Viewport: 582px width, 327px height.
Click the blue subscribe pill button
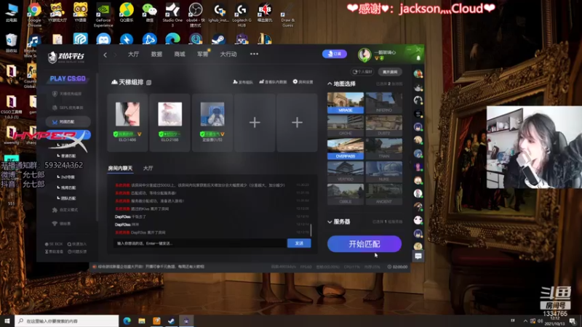335,54
